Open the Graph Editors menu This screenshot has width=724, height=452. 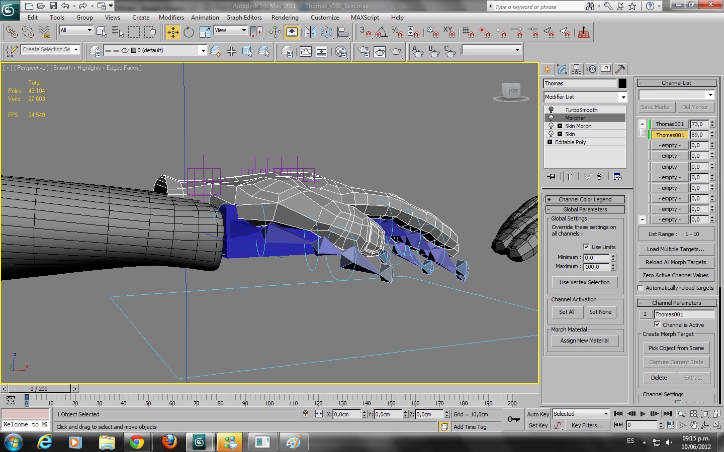click(244, 18)
